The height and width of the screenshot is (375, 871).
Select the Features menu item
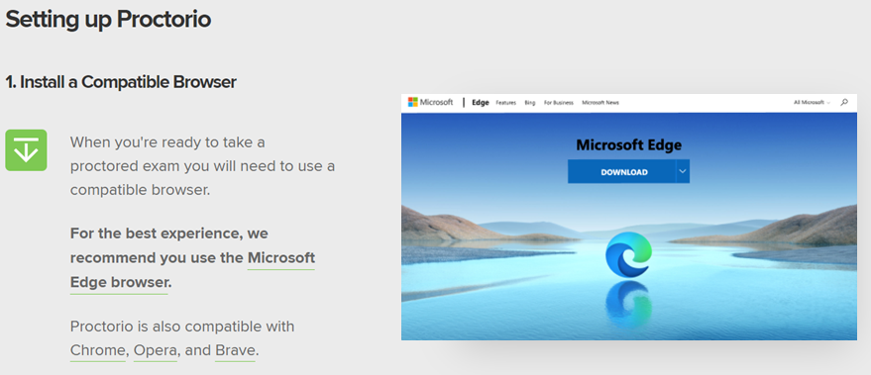(506, 103)
